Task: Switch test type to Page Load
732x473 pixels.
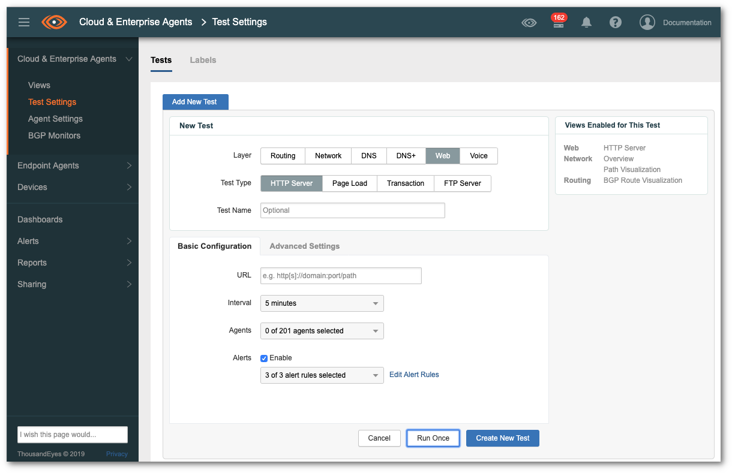Action: [349, 183]
